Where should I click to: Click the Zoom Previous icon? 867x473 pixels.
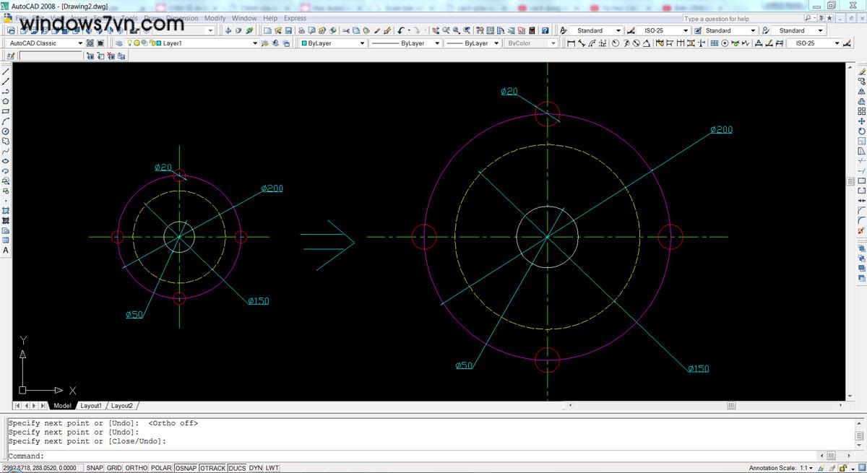click(467, 30)
